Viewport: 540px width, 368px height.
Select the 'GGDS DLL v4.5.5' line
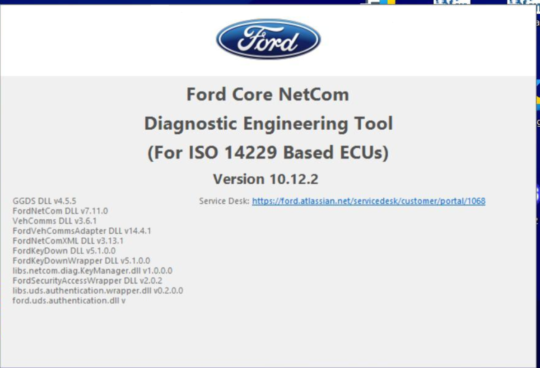click(44, 201)
